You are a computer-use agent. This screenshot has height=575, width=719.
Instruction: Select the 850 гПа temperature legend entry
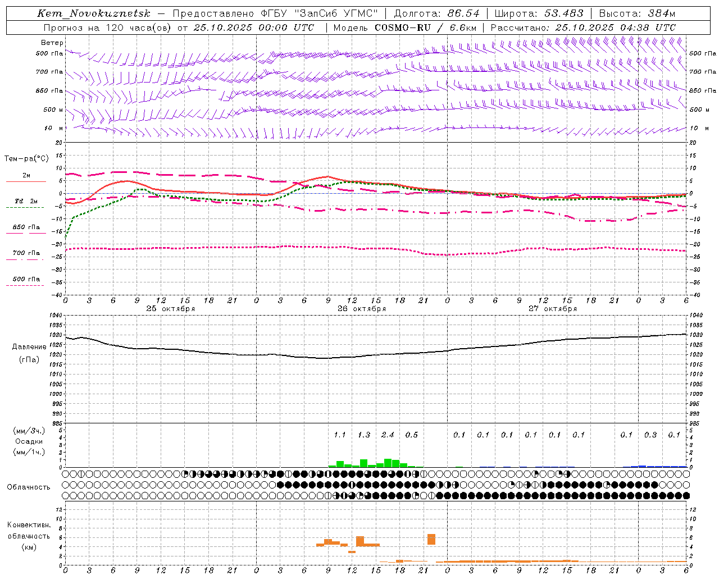26,228
